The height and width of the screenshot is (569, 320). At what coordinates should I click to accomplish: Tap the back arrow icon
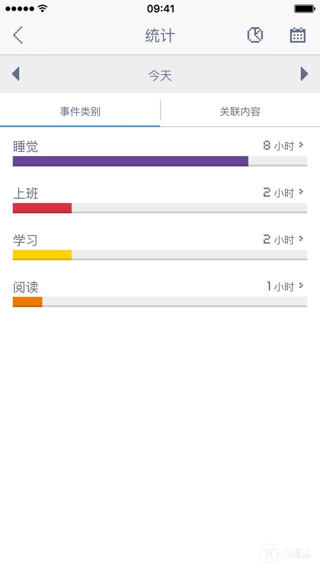pyautogui.click(x=18, y=35)
